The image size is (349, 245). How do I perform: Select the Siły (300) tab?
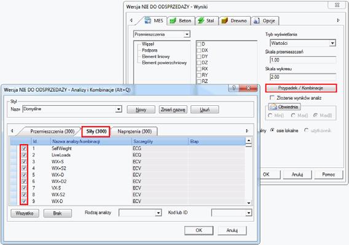point(96,132)
